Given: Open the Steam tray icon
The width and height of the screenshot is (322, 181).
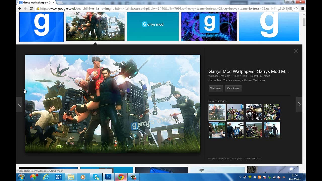Looking at the screenshot, I should [x=245, y=177].
